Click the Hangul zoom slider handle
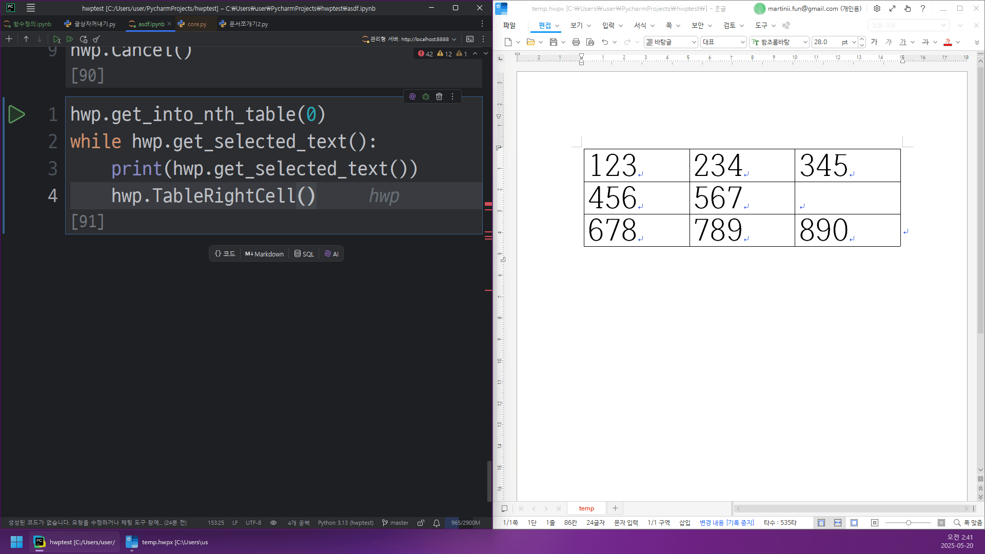 [x=908, y=523]
